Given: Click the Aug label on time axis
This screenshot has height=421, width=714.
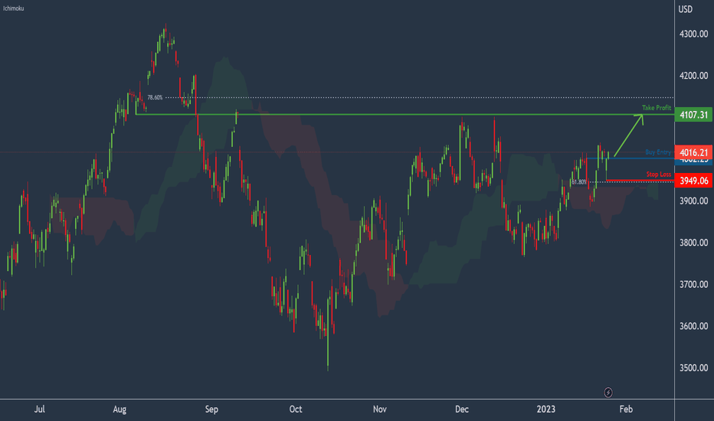Looking at the screenshot, I should 120,410.
